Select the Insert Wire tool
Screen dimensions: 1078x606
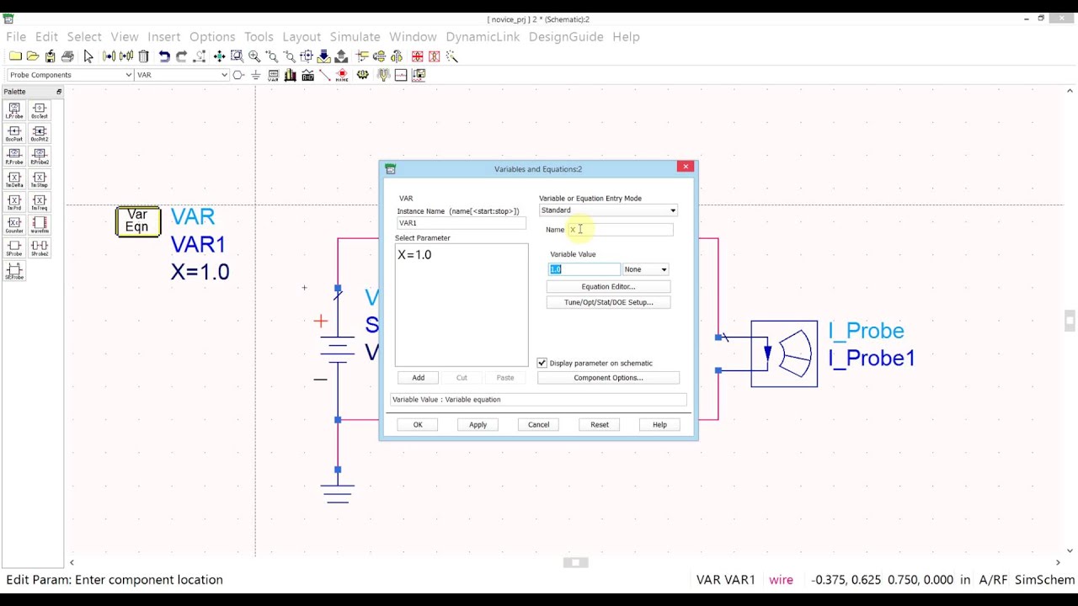(324, 75)
